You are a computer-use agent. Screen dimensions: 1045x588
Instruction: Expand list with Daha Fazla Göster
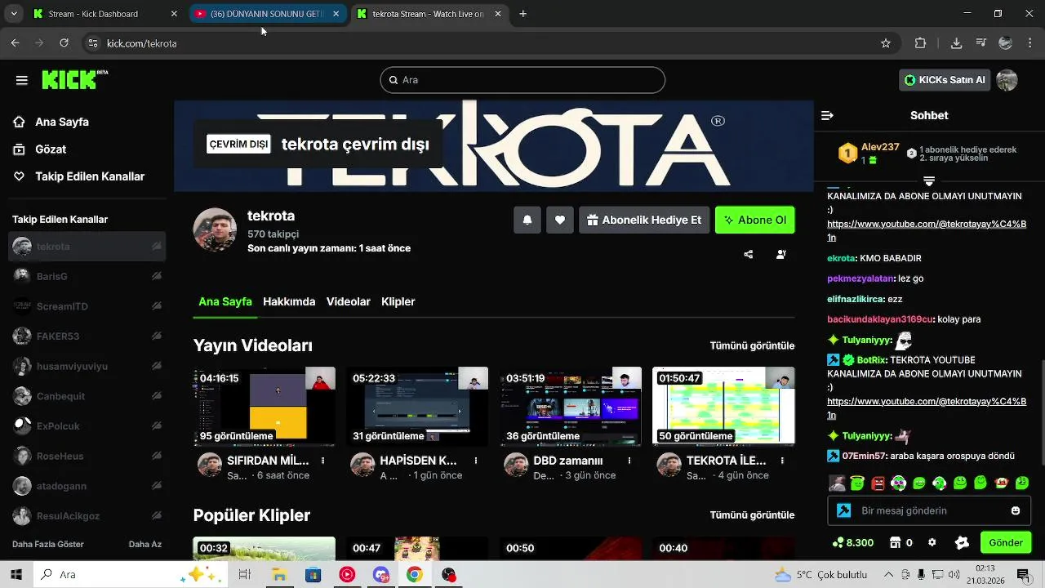click(x=47, y=544)
